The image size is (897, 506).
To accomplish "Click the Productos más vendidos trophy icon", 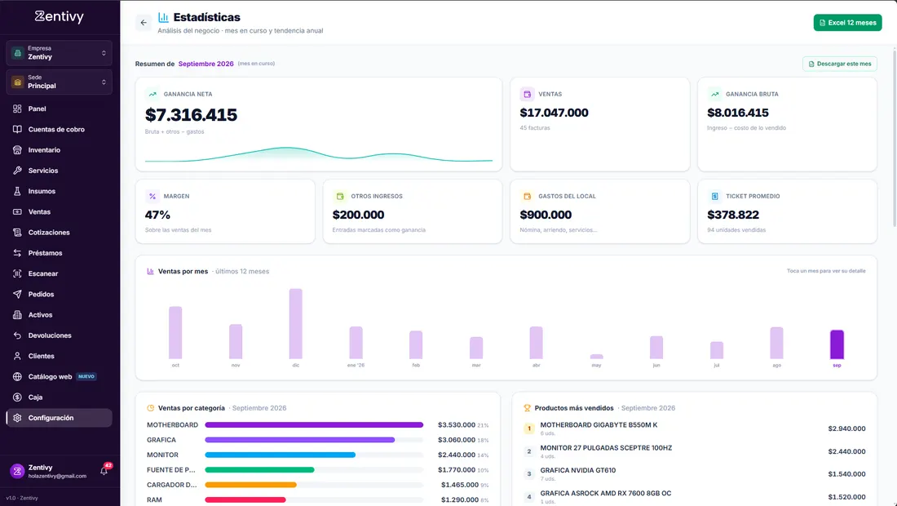I will pyautogui.click(x=527, y=408).
